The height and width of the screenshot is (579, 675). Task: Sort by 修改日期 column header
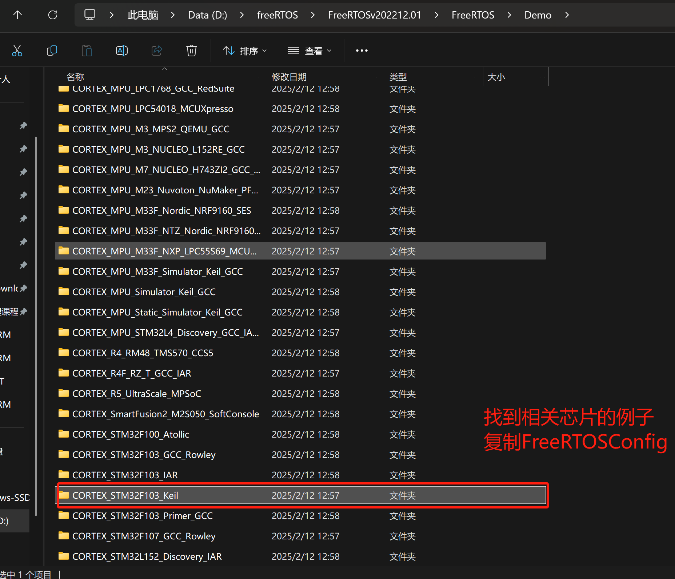[x=289, y=77]
